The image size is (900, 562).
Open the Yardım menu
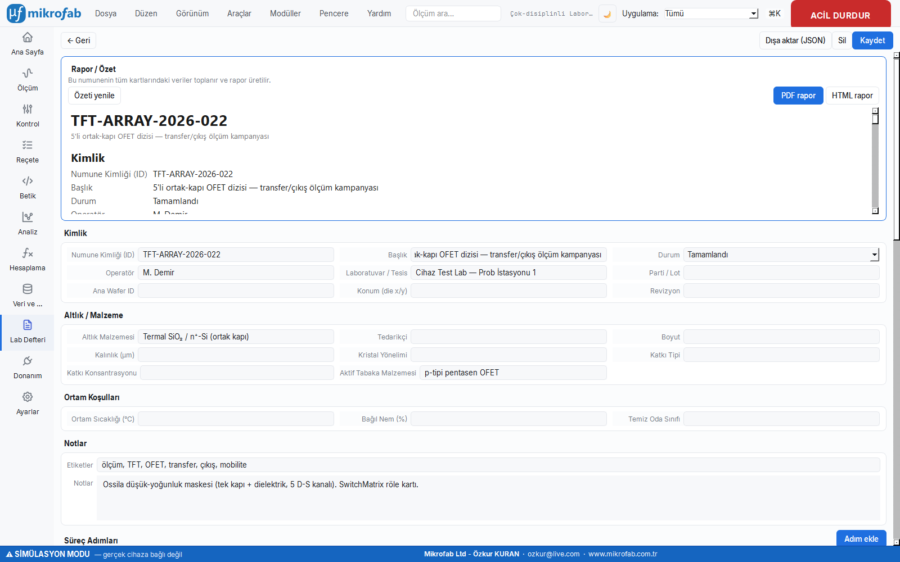click(x=379, y=13)
